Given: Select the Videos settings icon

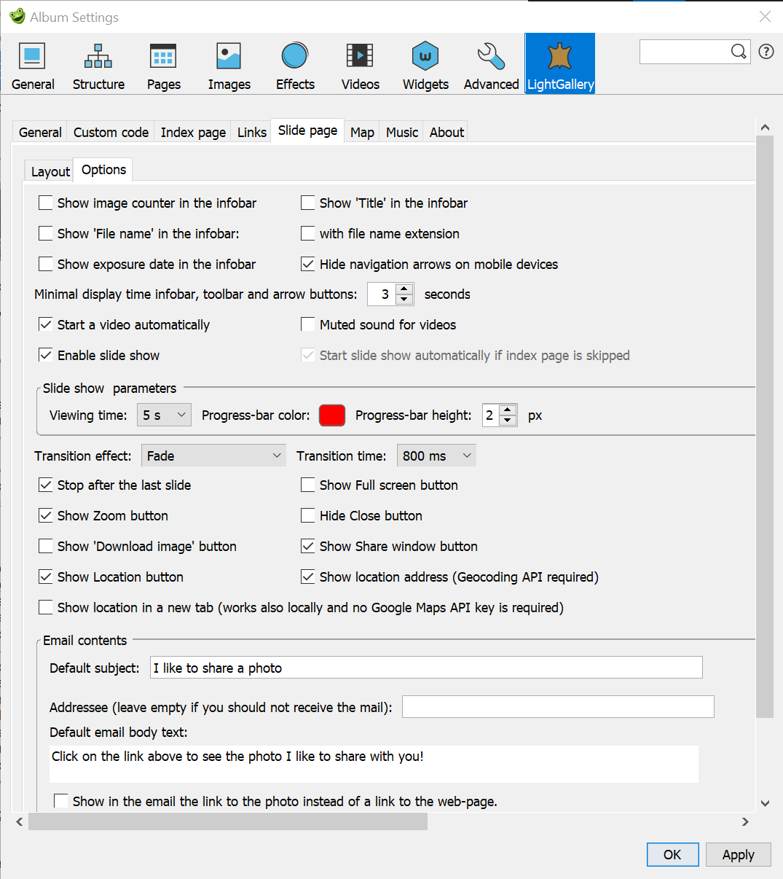Looking at the screenshot, I should (360, 64).
